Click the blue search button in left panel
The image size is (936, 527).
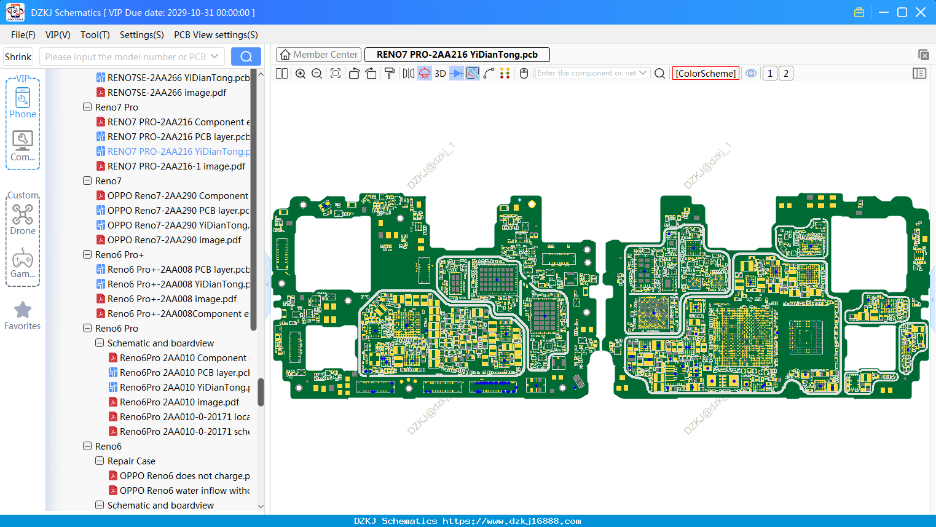246,57
